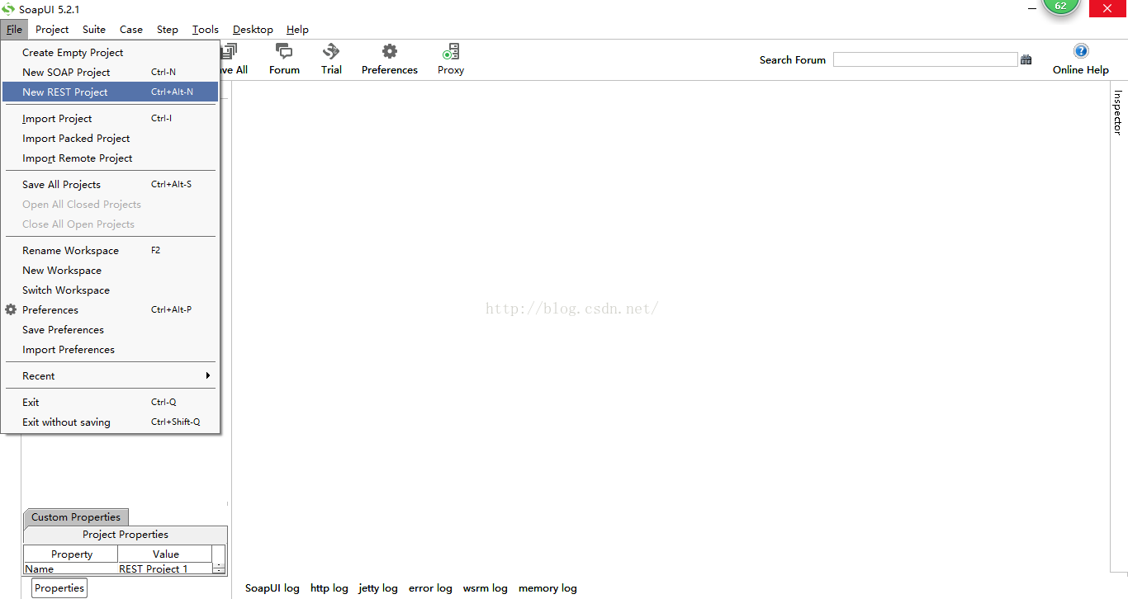Click the green 62 badge circle
This screenshot has height=599, width=1128.
click(1060, 7)
